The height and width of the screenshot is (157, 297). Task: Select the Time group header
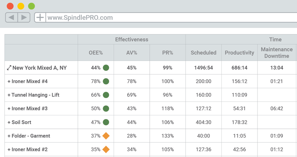(x=275, y=39)
